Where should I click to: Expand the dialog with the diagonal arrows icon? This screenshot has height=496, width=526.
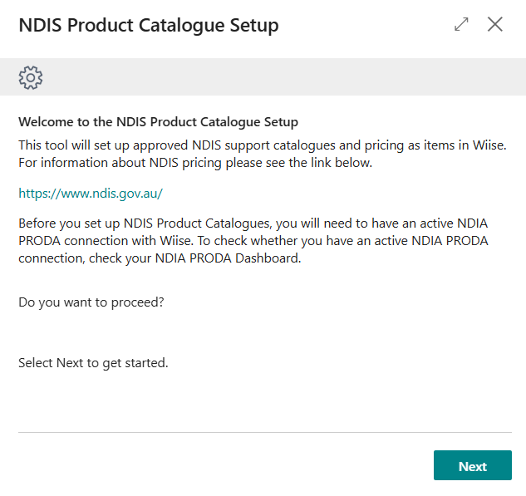pos(461,24)
